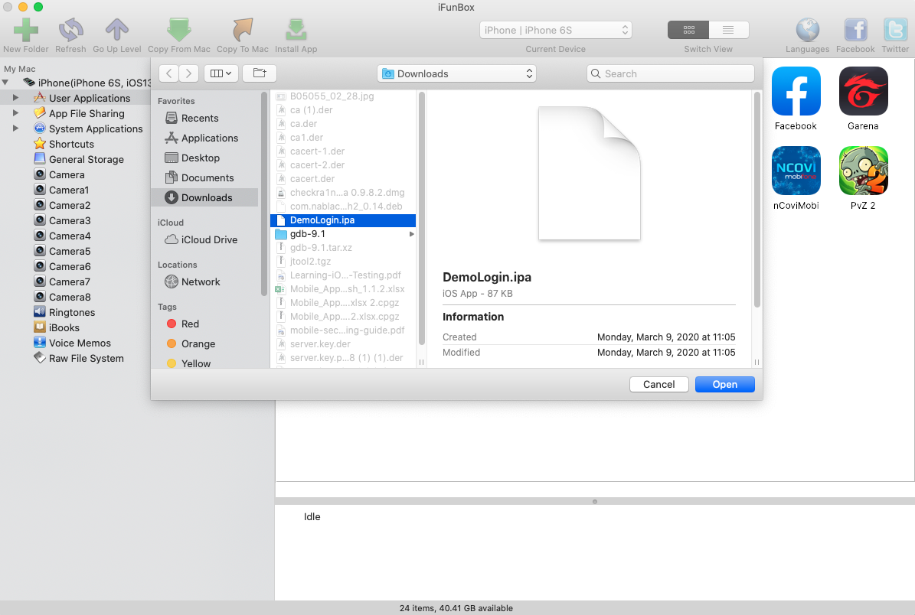Select Recents in Favorites sidebar

click(x=204, y=119)
